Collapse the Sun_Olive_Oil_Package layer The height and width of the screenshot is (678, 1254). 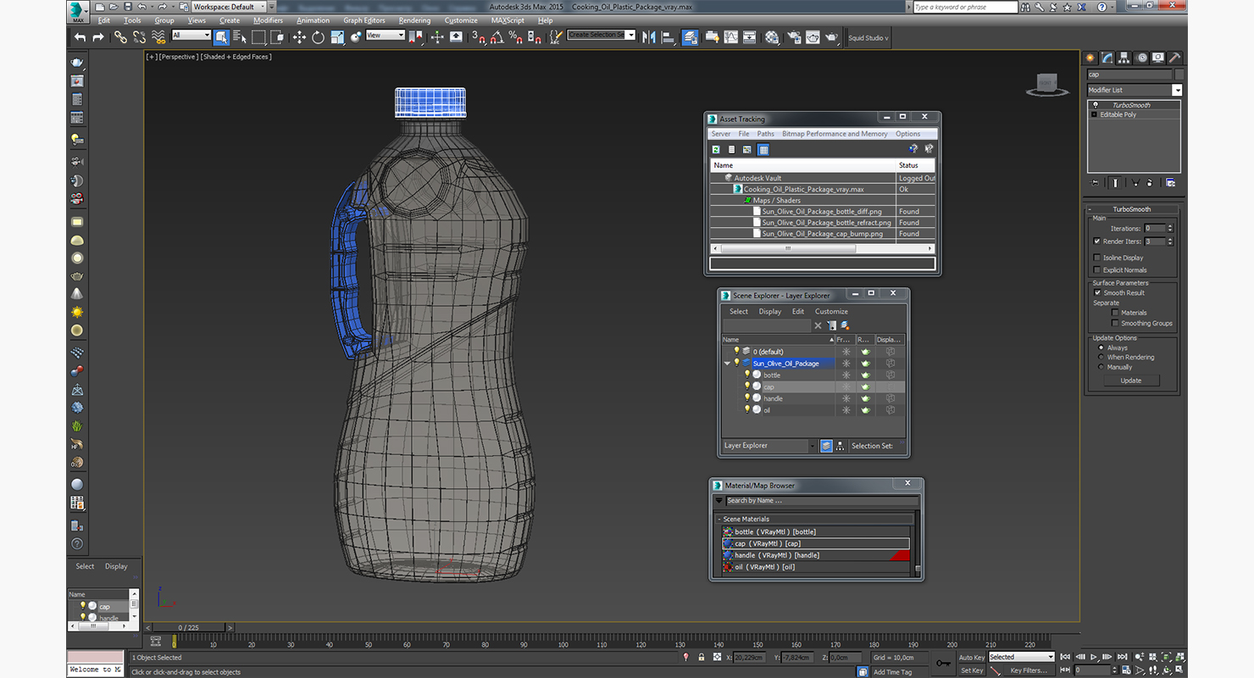[x=727, y=363]
